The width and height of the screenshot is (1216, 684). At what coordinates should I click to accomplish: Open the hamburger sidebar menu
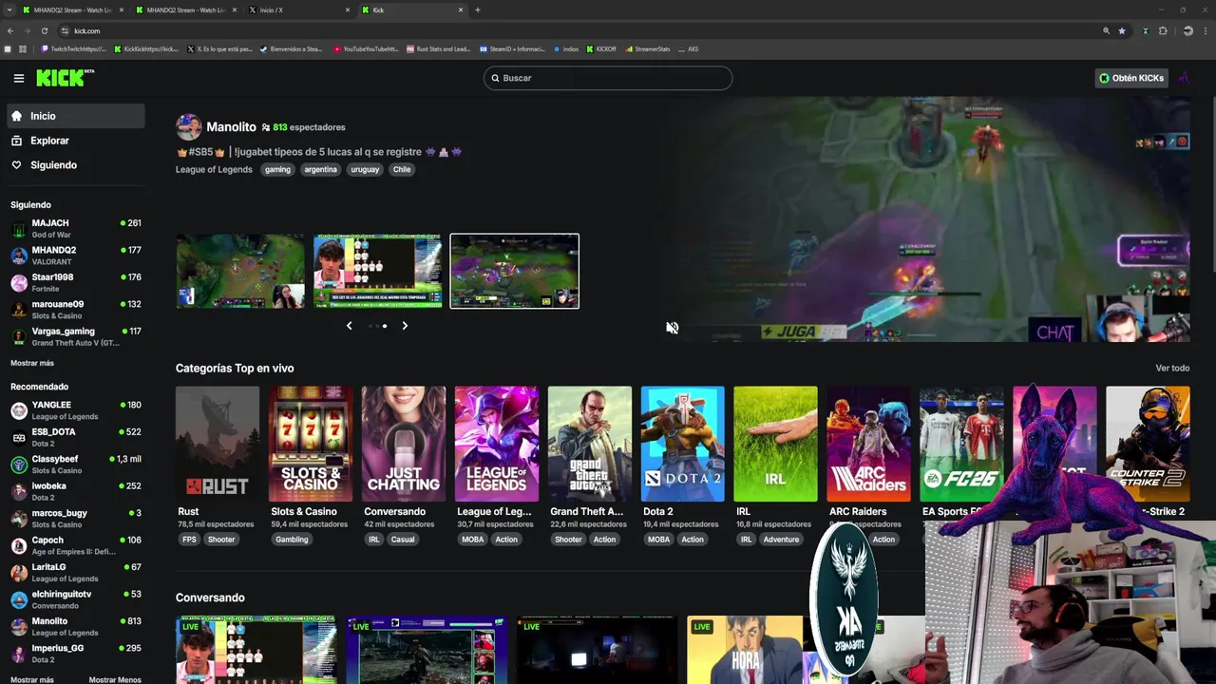click(x=18, y=78)
